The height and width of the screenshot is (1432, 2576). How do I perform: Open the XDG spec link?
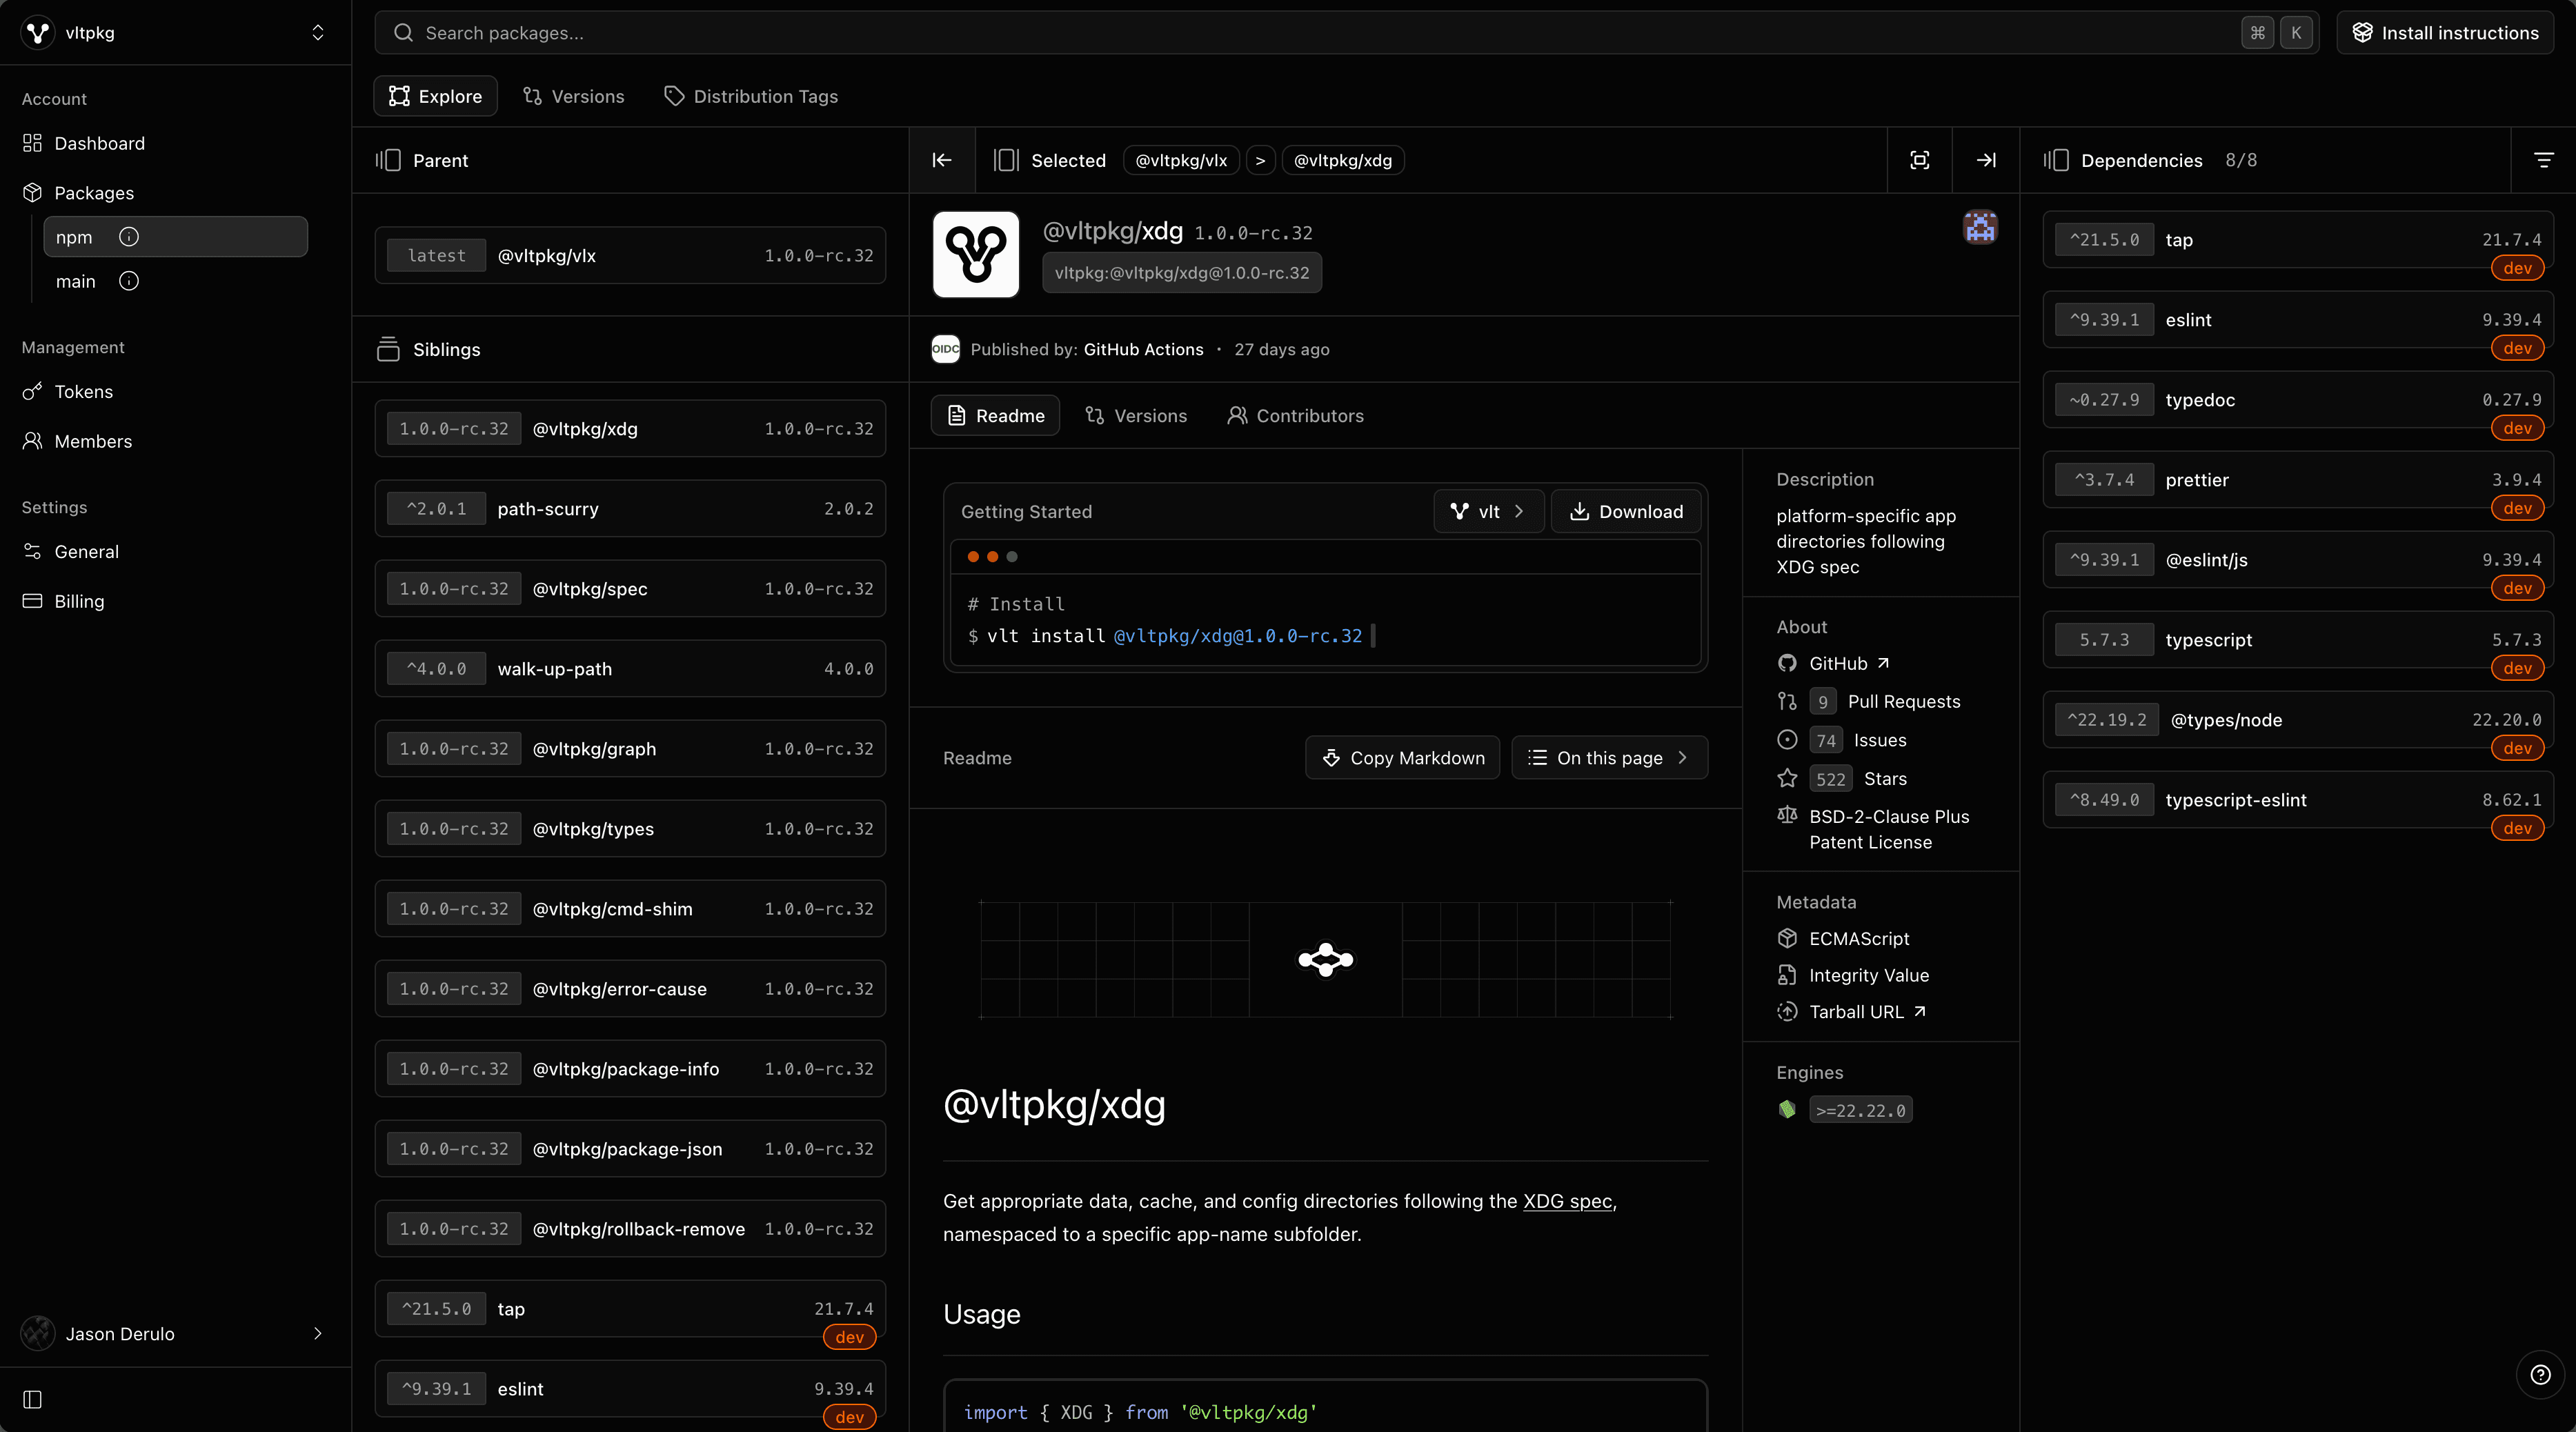pos(1567,1201)
